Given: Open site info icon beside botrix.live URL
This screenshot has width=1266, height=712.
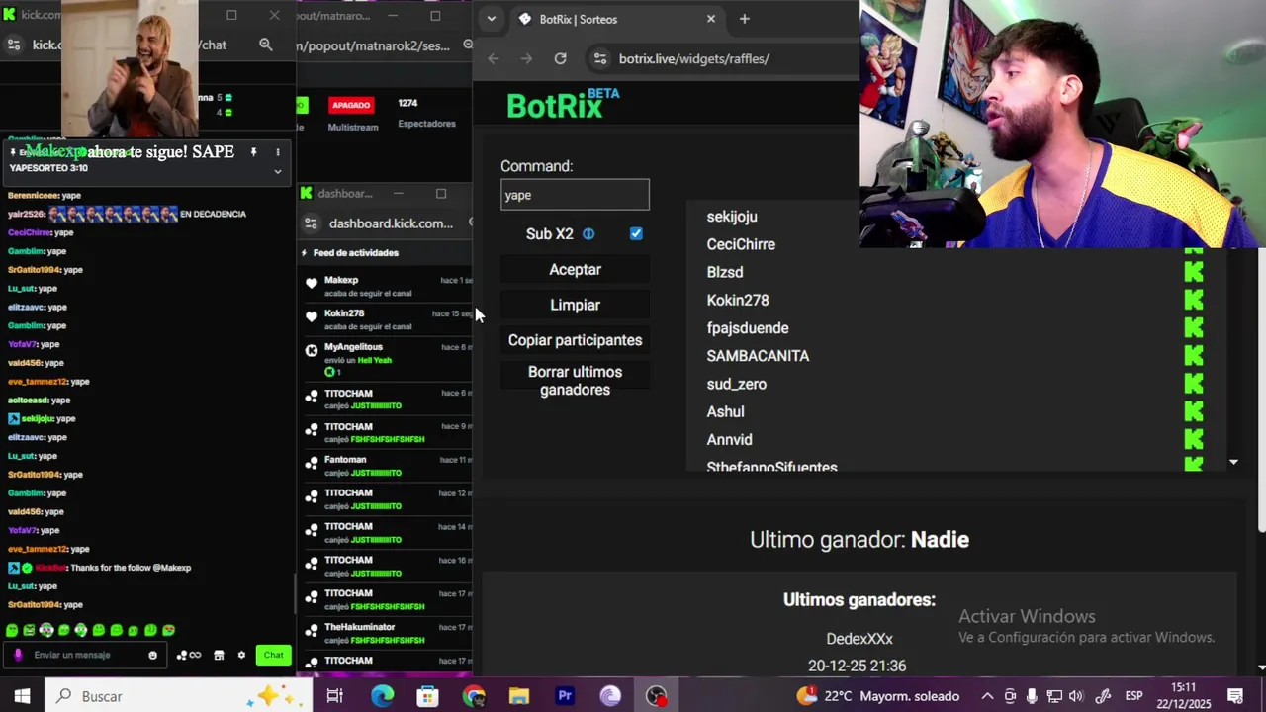Looking at the screenshot, I should tap(599, 58).
